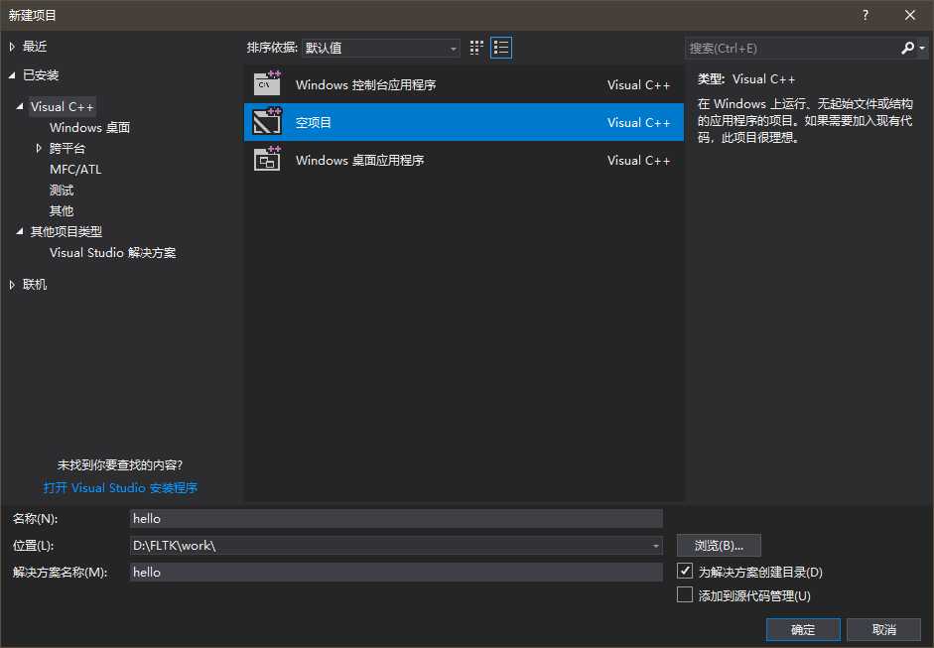
Task: Click 确定 to create the project
Action: (x=803, y=629)
